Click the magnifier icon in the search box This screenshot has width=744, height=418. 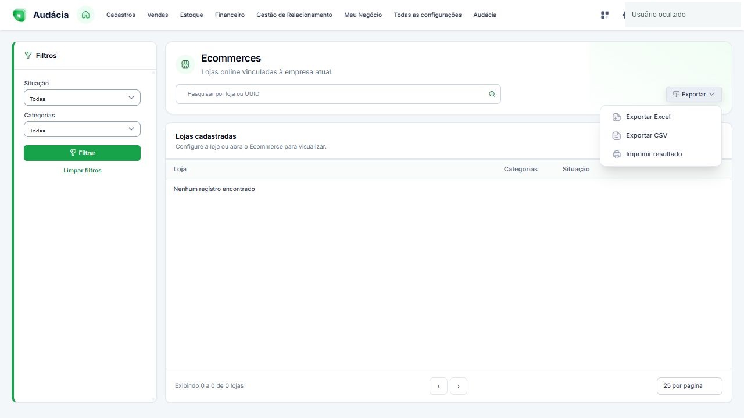click(492, 94)
